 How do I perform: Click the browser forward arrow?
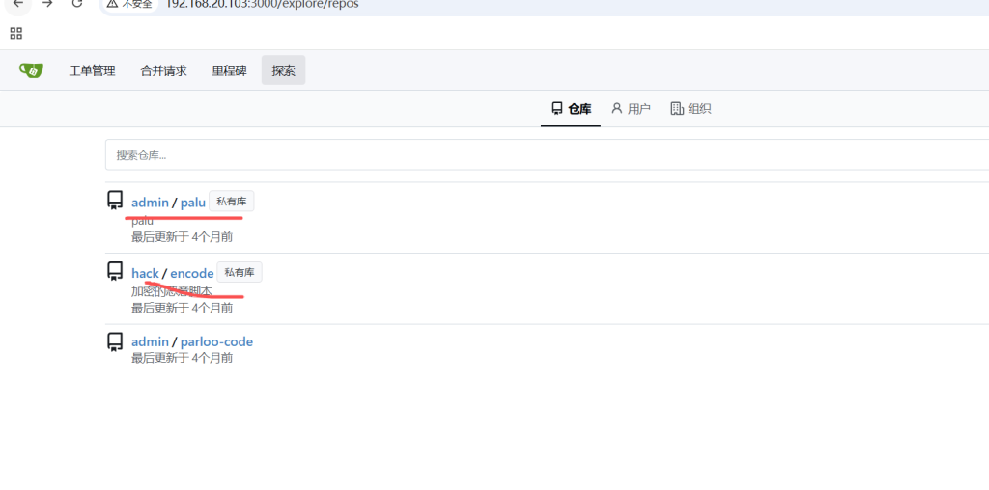[47, 4]
